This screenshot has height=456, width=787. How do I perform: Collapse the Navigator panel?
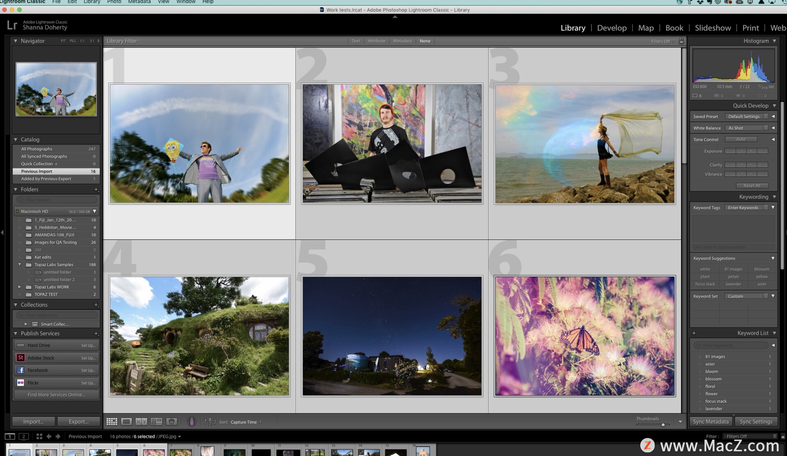click(16, 41)
